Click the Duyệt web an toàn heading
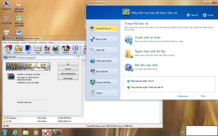Viewport: 218px width, 136px height. point(147,37)
